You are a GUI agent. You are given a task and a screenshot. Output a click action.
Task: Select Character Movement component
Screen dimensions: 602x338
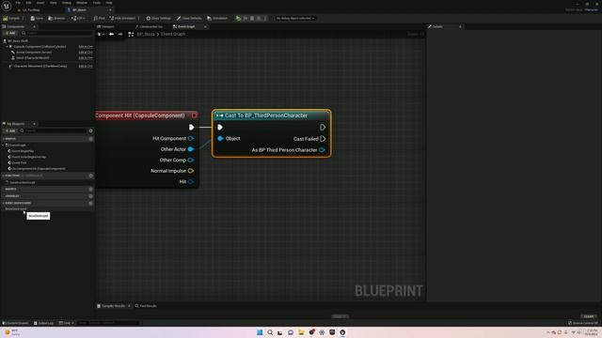40,66
